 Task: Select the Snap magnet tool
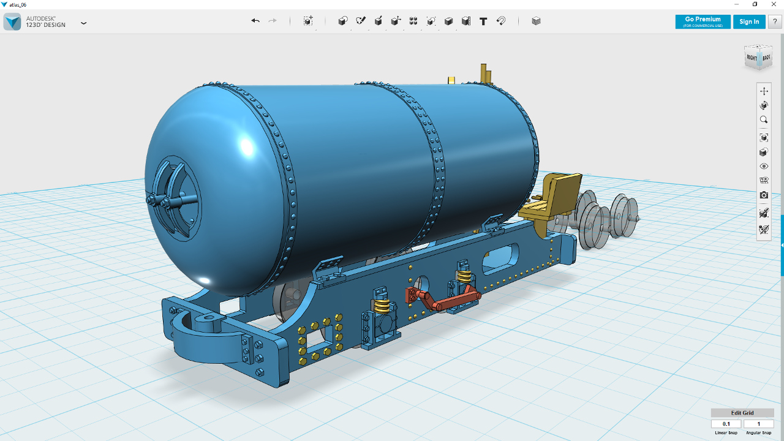501,21
